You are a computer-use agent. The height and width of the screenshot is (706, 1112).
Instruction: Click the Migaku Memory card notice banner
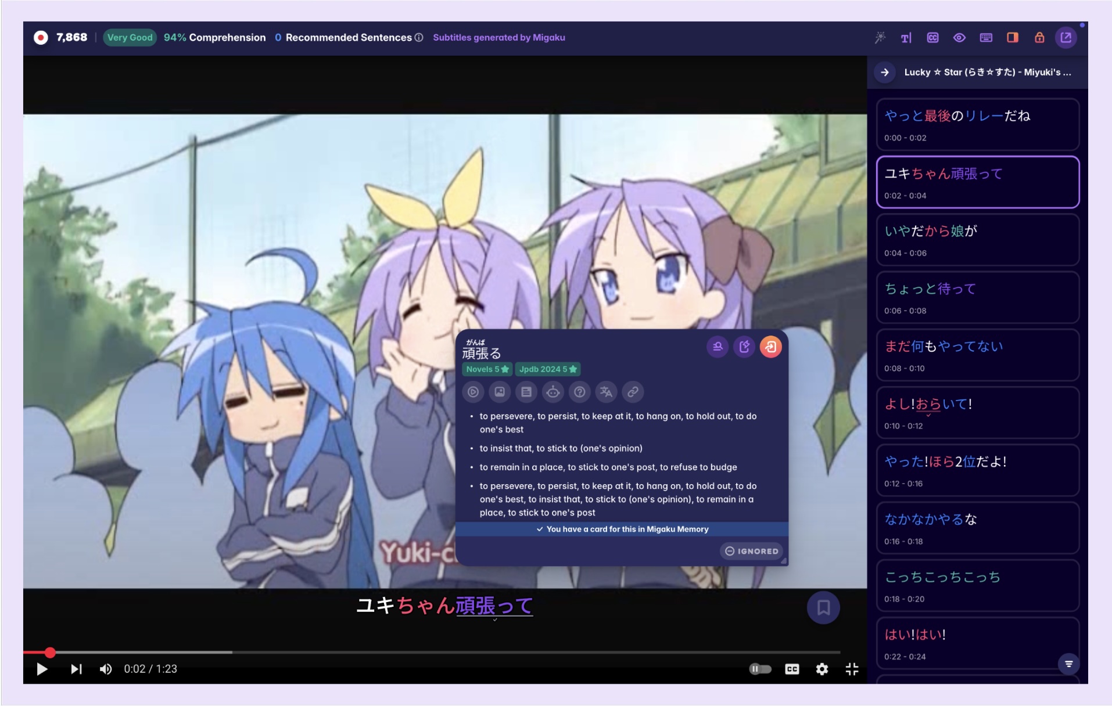[622, 529]
